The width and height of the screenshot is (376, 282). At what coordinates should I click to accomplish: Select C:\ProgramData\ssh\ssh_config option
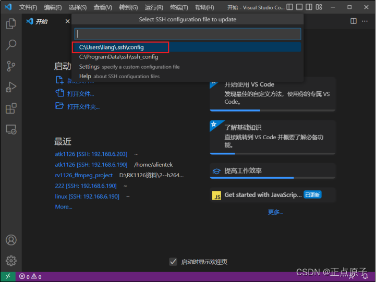click(188, 57)
